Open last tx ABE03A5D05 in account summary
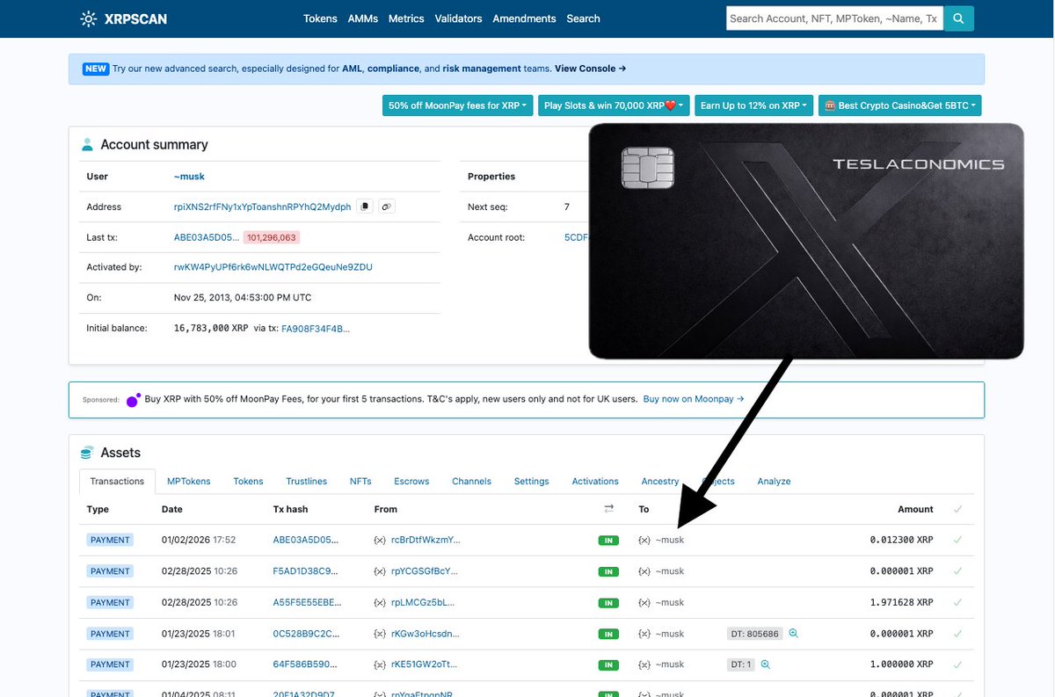This screenshot has width=1055, height=697. coord(207,237)
